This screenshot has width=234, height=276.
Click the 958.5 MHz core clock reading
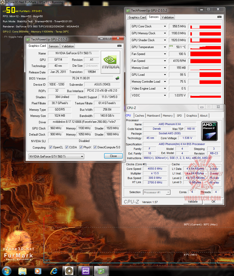pyautogui.click(x=178, y=26)
